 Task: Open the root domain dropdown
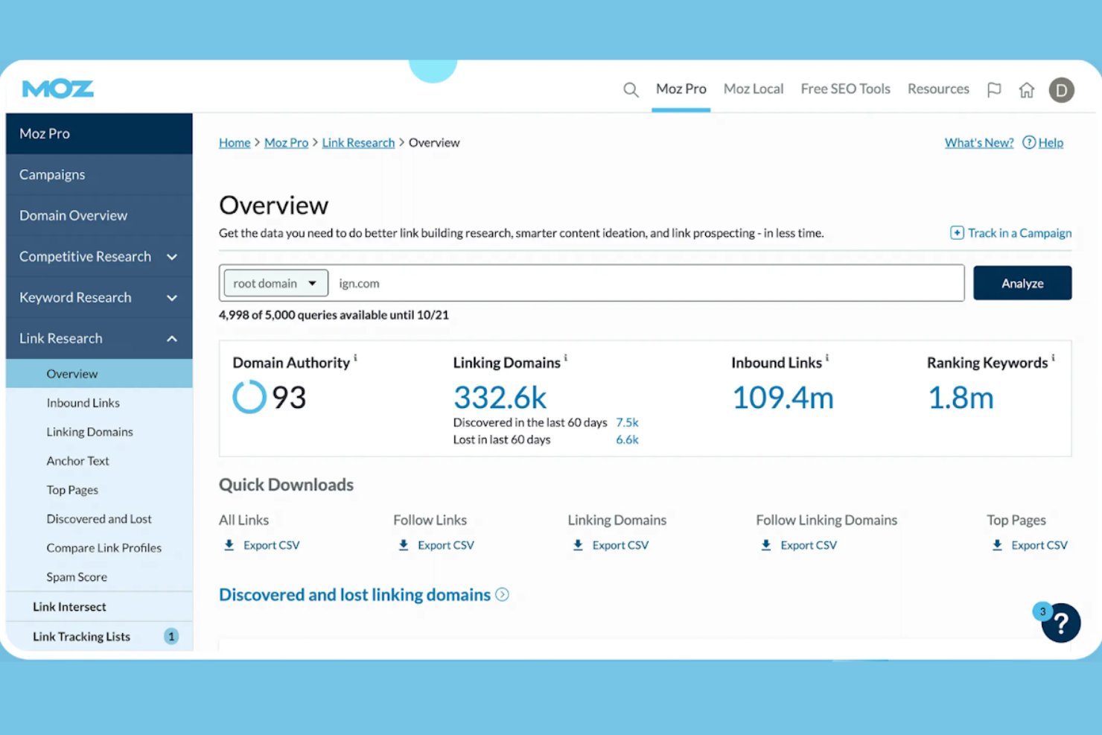tap(275, 283)
